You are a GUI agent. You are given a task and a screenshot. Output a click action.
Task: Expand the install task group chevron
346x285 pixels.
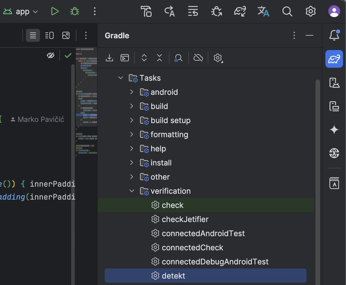[x=131, y=162]
